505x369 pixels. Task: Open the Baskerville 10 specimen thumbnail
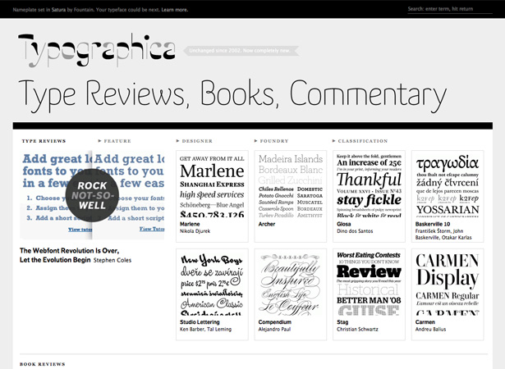(x=448, y=186)
